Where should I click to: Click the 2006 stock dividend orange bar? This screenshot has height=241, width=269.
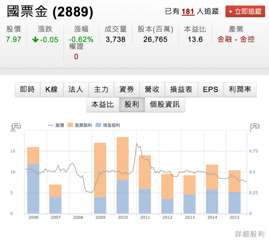[33, 155]
